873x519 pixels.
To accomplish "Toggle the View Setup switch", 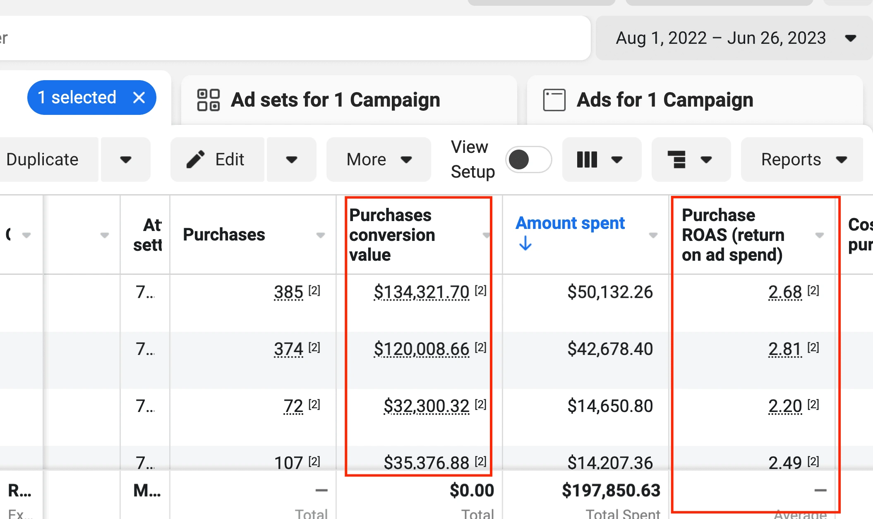I will pyautogui.click(x=528, y=160).
